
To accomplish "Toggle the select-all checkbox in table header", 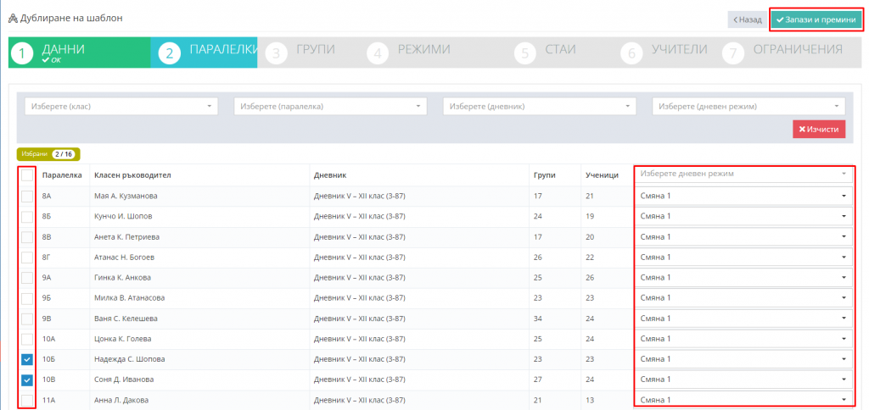I will pyautogui.click(x=27, y=175).
